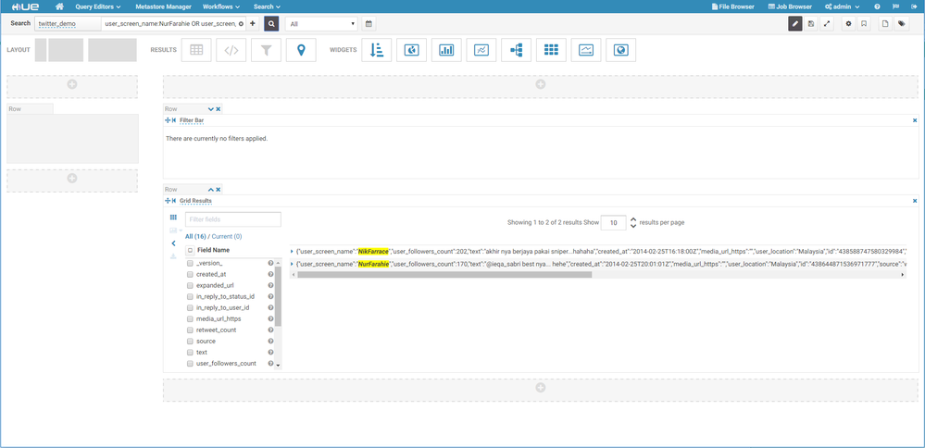Open the File Browser

click(732, 6)
